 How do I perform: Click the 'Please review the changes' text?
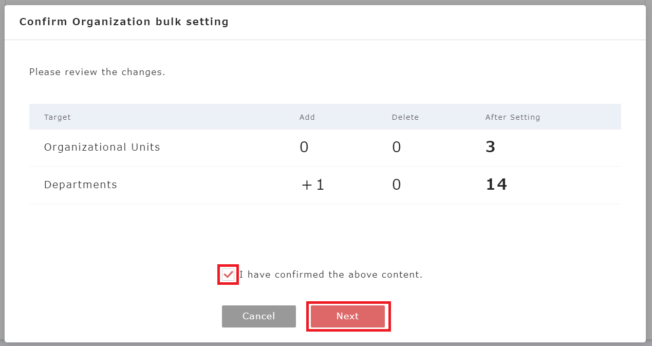(97, 72)
